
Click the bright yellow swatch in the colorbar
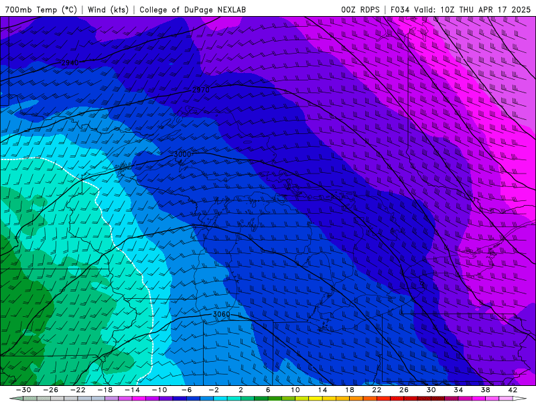coord(316,399)
